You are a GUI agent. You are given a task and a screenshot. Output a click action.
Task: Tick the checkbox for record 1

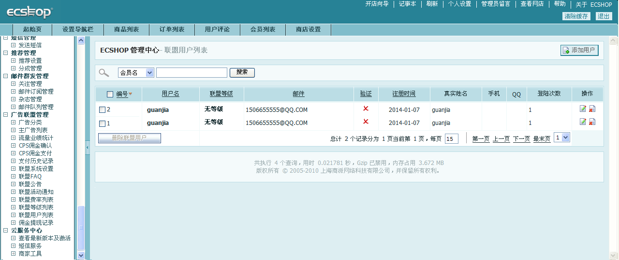[x=102, y=123]
